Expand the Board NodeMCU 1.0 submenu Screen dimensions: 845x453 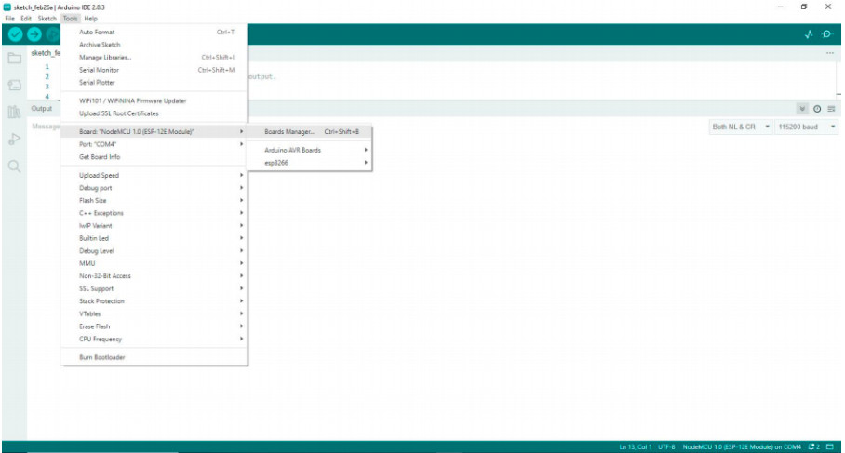click(x=154, y=131)
